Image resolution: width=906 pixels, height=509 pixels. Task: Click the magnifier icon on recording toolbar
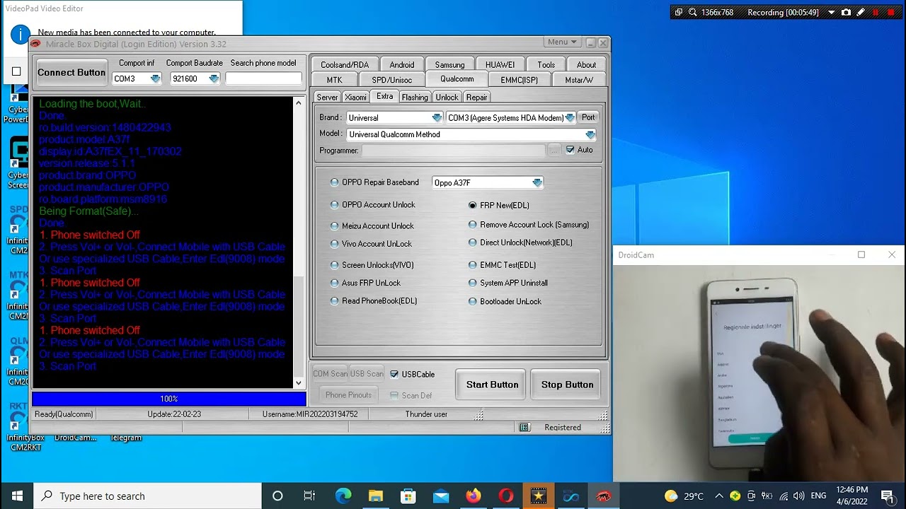[x=692, y=12]
